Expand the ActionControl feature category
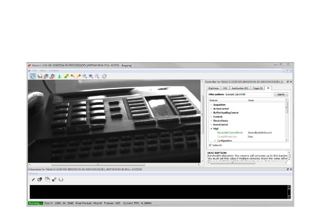Image resolution: width=318 pixels, height=223 pixels. tap(211, 109)
